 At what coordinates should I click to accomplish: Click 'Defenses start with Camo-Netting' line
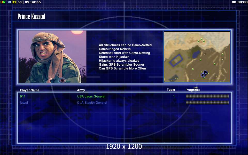[x=125, y=53]
